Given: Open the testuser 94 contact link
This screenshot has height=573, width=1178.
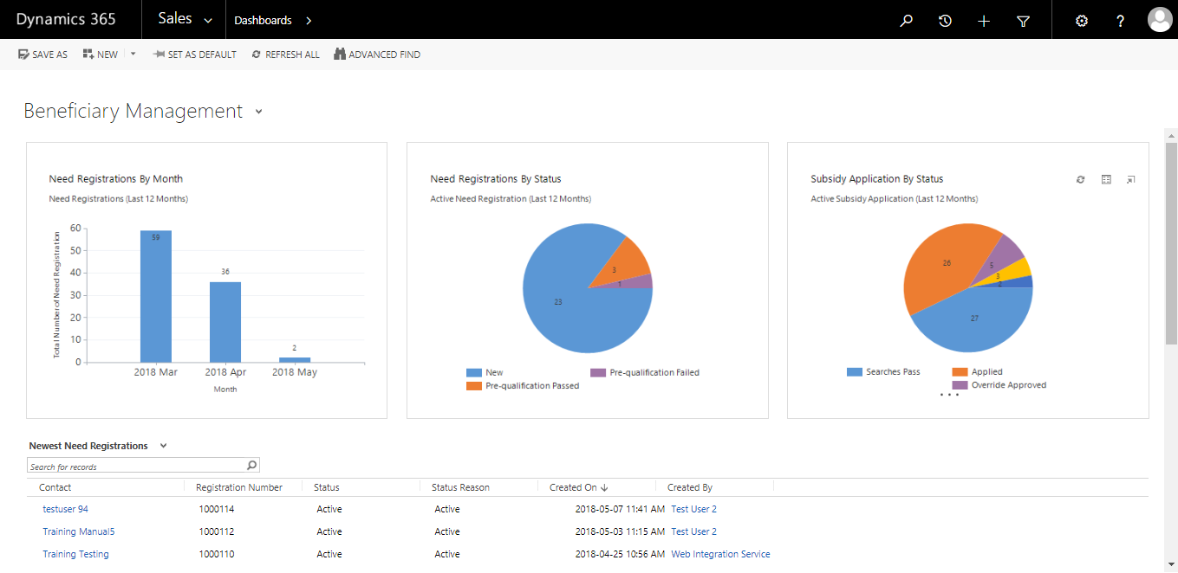Looking at the screenshot, I should (x=65, y=509).
